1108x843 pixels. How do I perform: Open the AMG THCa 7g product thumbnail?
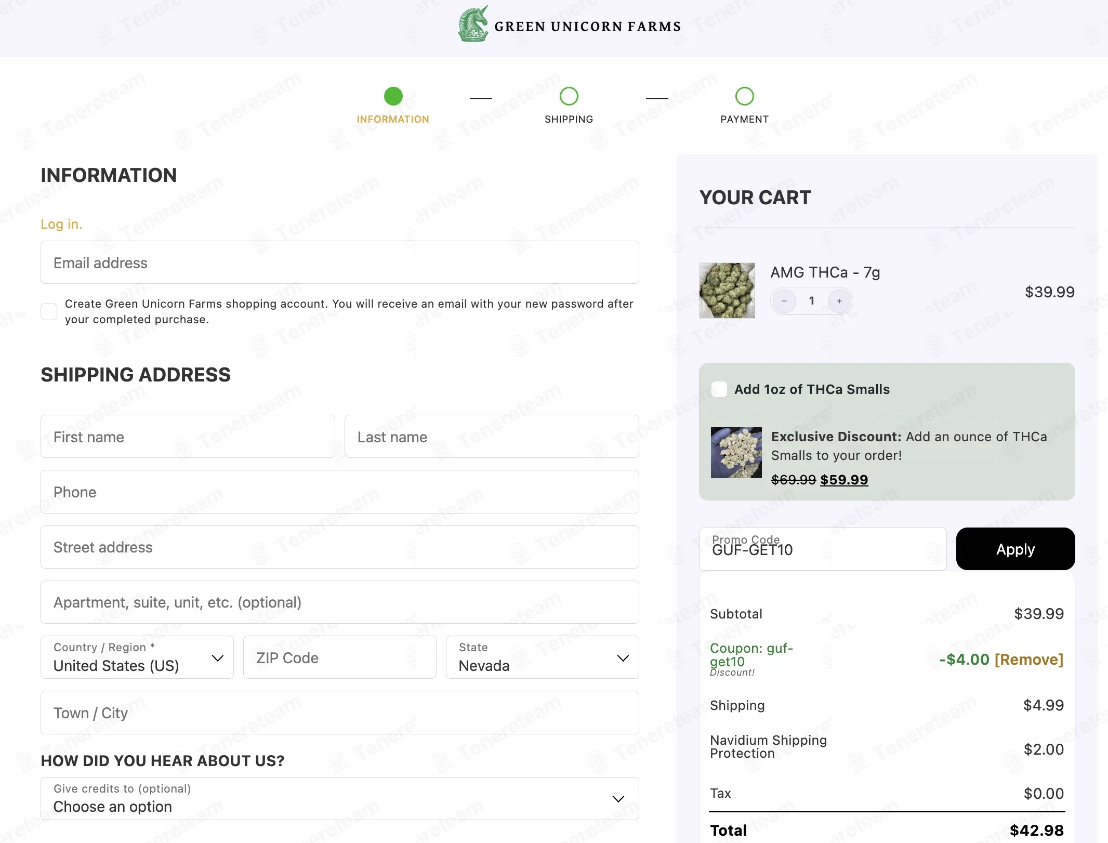[x=727, y=291]
